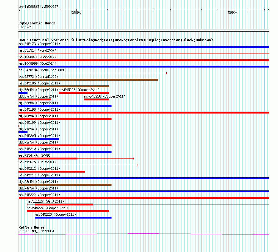Click the nsv545205 (Cooper2011) label

point(39,136)
